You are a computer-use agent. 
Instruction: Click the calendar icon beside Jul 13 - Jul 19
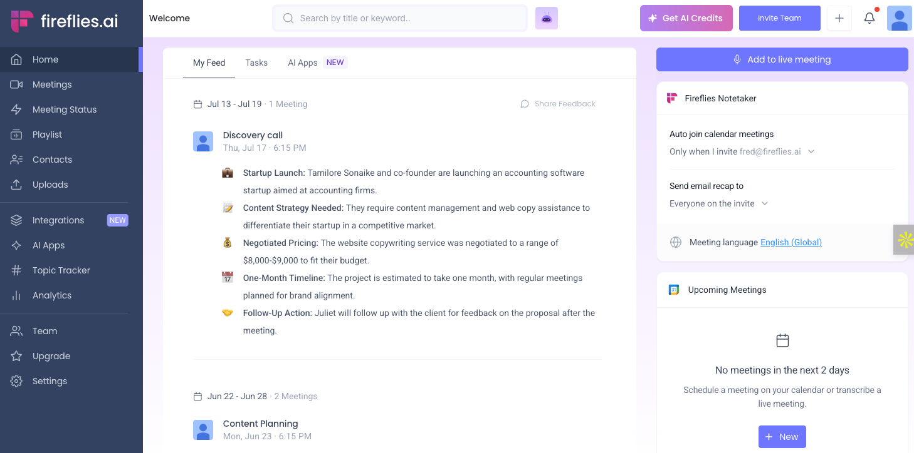point(197,104)
